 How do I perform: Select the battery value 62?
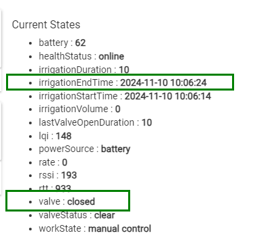80,43
